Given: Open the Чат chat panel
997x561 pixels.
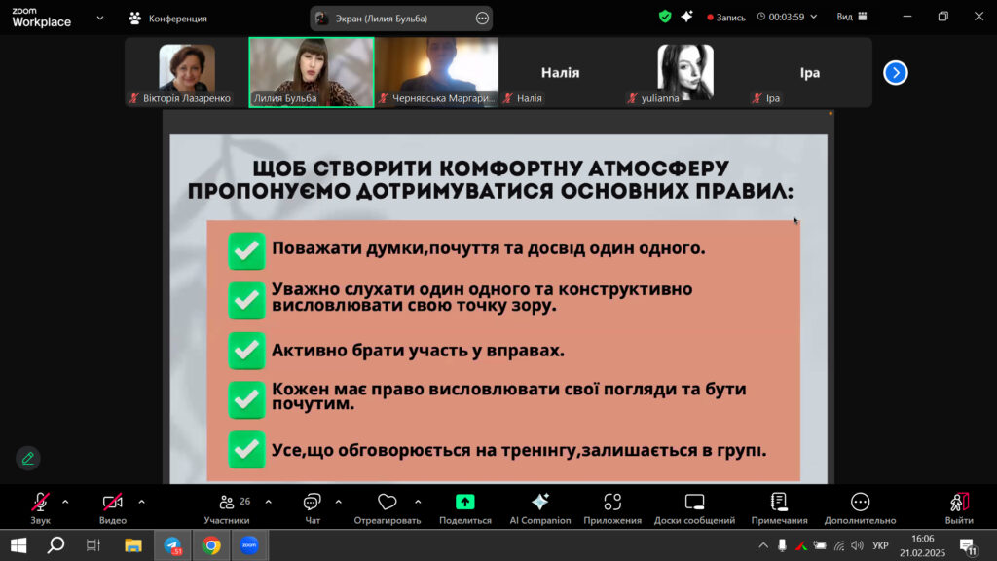Looking at the screenshot, I should click(x=313, y=508).
